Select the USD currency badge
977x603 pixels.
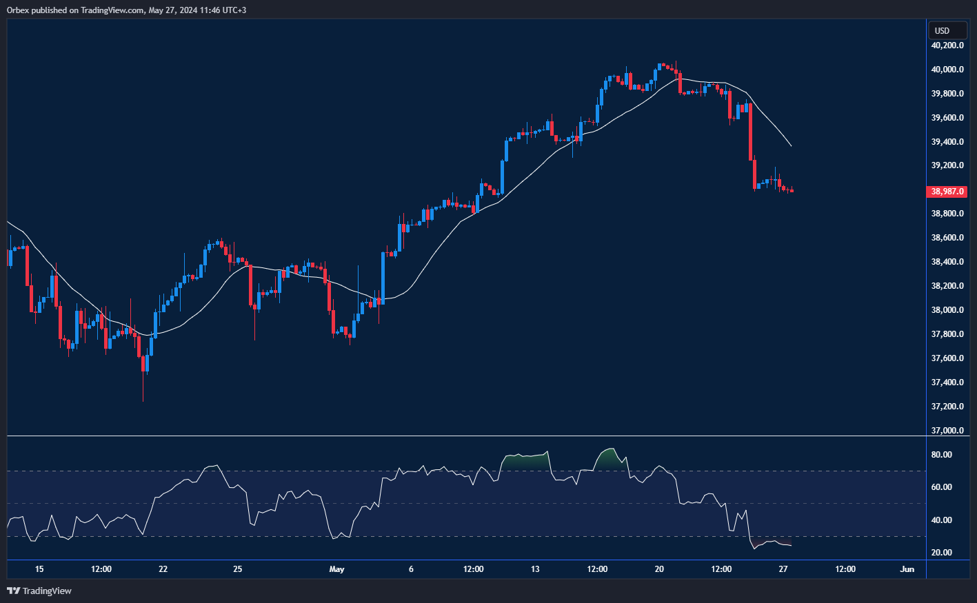pos(947,30)
